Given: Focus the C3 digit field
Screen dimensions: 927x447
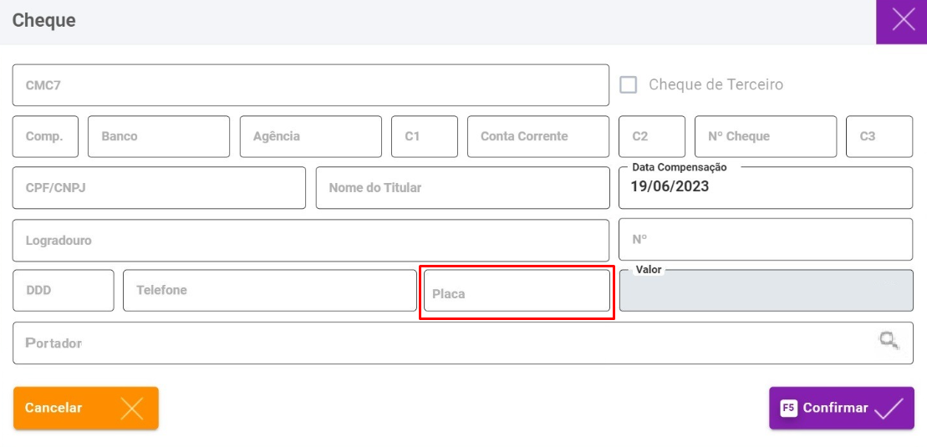Looking at the screenshot, I should point(879,136).
